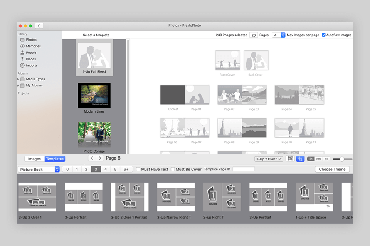Switch to the Images tab
The height and width of the screenshot is (246, 370).
[x=34, y=159]
